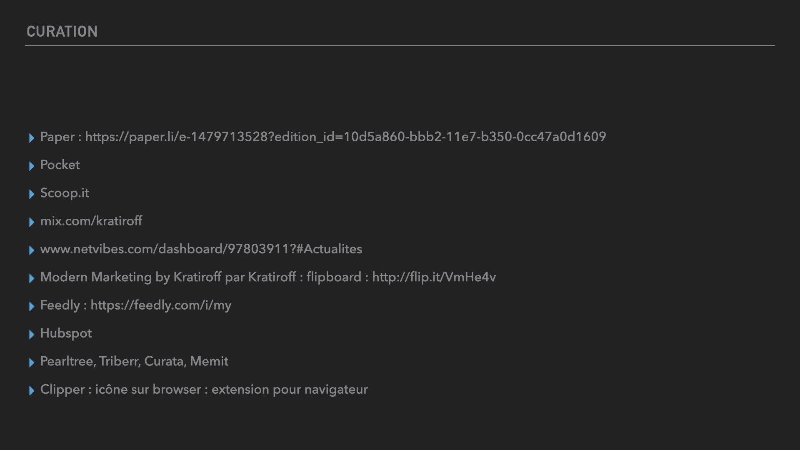Open the feedly.com/i/my link
800x450 pixels.
tap(161, 305)
